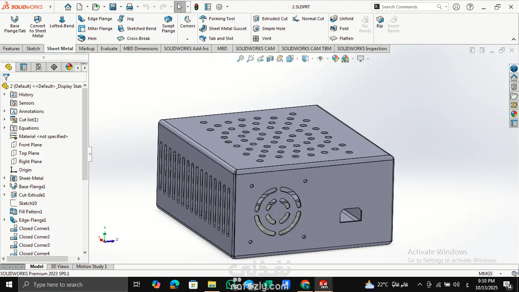Open the Motion Study 1 tab

[92, 267]
